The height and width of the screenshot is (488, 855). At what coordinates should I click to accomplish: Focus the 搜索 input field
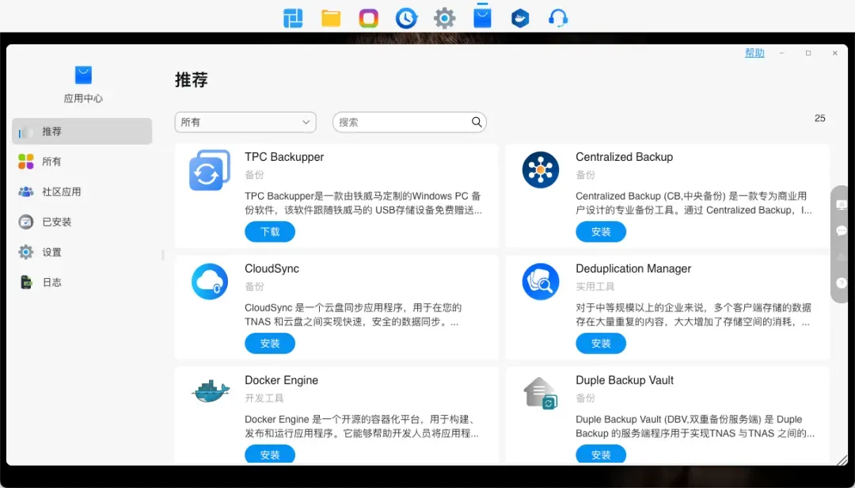(400, 122)
